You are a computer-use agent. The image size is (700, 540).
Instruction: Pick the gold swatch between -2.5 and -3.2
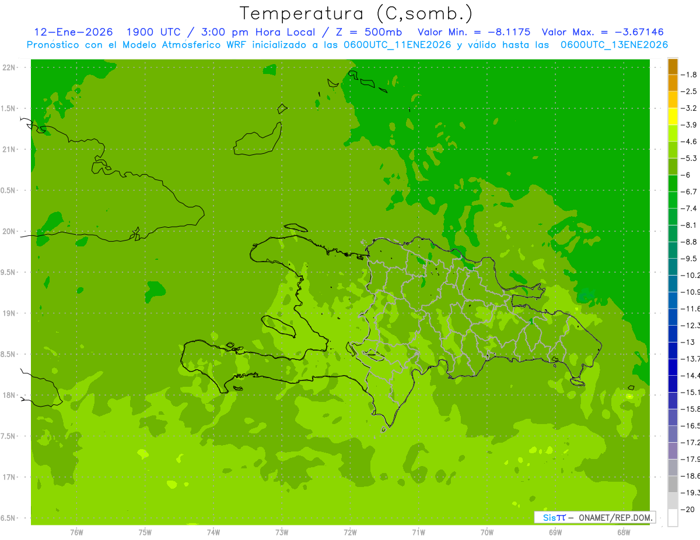(x=673, y=100)
